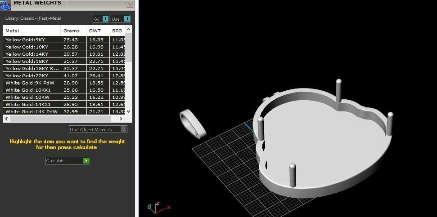
Task: Select the White Gold:10KX1 row
Action: tap(64, 90)
